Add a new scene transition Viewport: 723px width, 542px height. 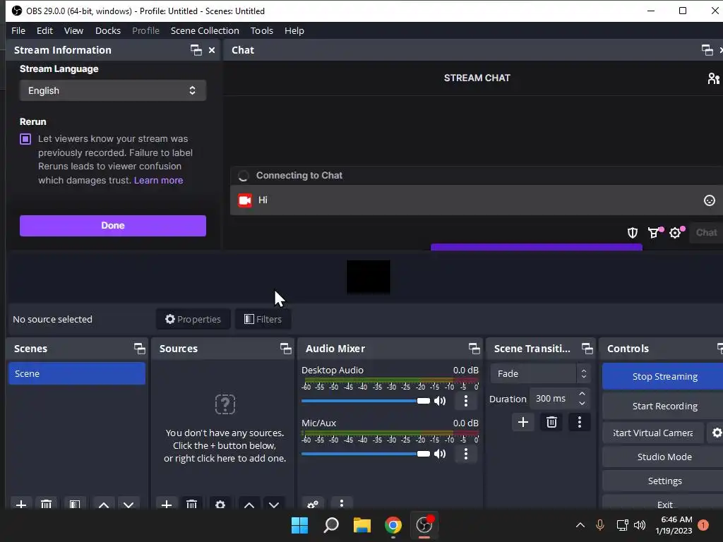523,422
